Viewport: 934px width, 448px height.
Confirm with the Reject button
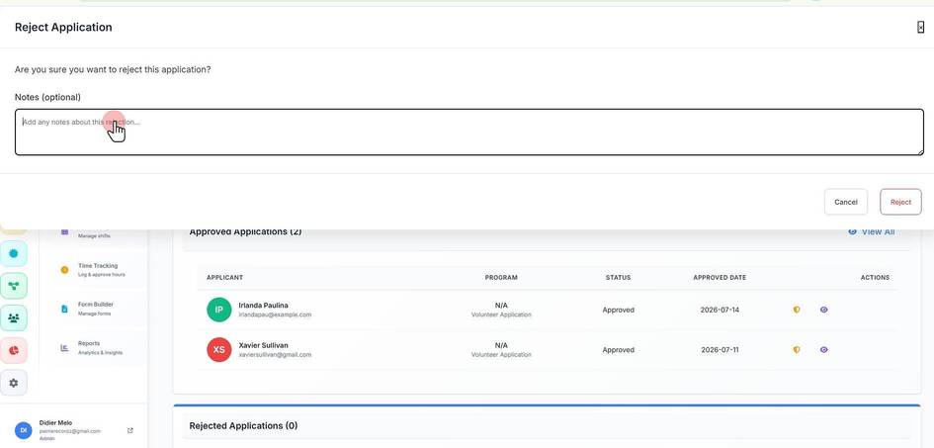(900, 202)
